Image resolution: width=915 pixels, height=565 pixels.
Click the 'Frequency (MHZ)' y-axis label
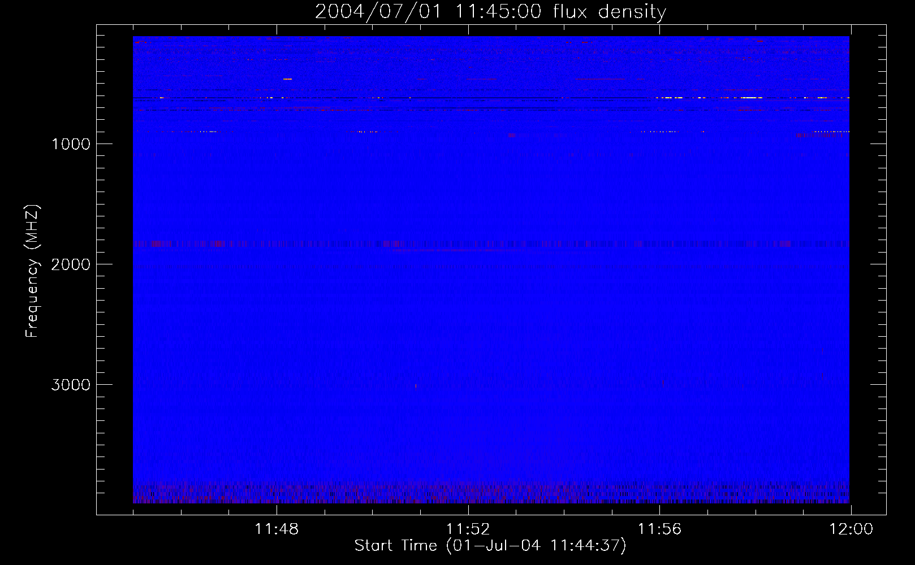pyautogui.click(x=32, y=271)
